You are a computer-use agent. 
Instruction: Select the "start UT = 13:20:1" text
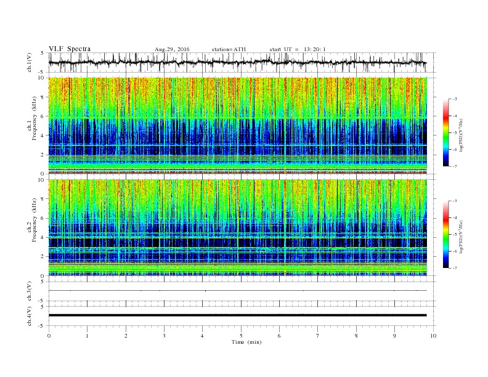[298, 49]
